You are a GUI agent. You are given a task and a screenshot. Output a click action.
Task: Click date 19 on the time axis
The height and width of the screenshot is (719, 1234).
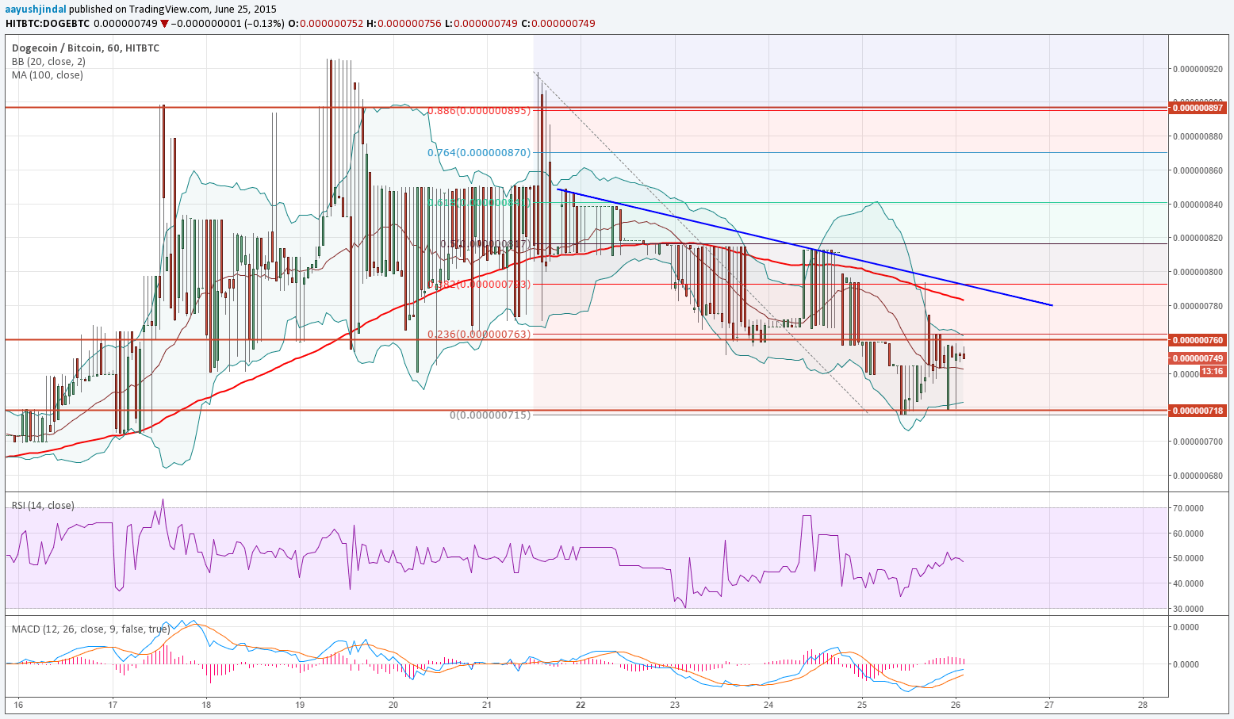click(x=300, y=704)
